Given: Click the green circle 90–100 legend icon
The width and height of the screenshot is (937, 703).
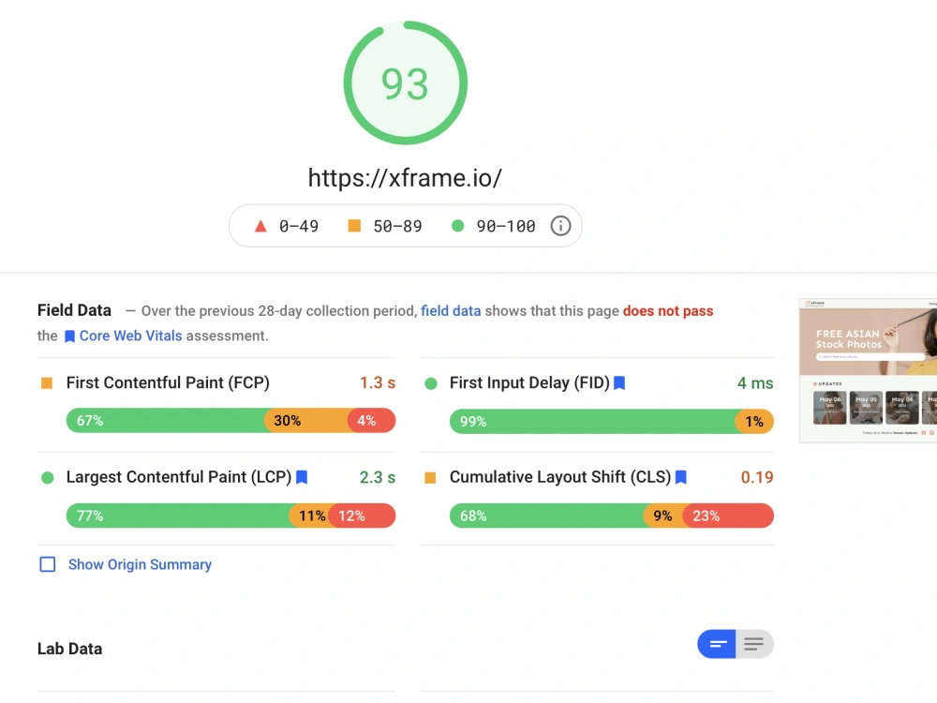Looking at the screenshot, I should pyautogui.click(x=458, y=225).
